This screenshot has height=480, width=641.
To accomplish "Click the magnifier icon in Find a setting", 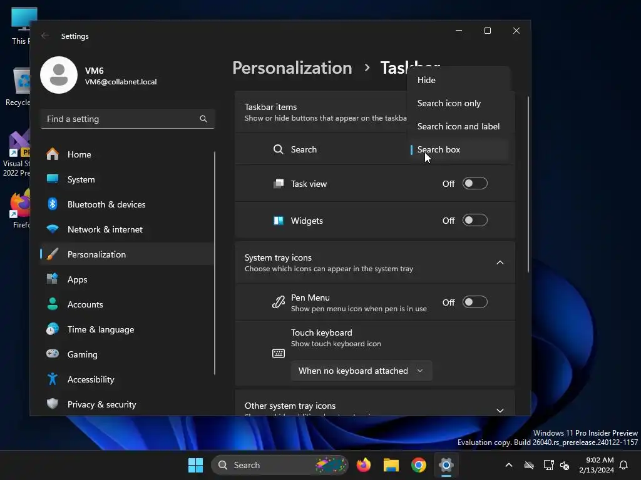I will point(203,119).
